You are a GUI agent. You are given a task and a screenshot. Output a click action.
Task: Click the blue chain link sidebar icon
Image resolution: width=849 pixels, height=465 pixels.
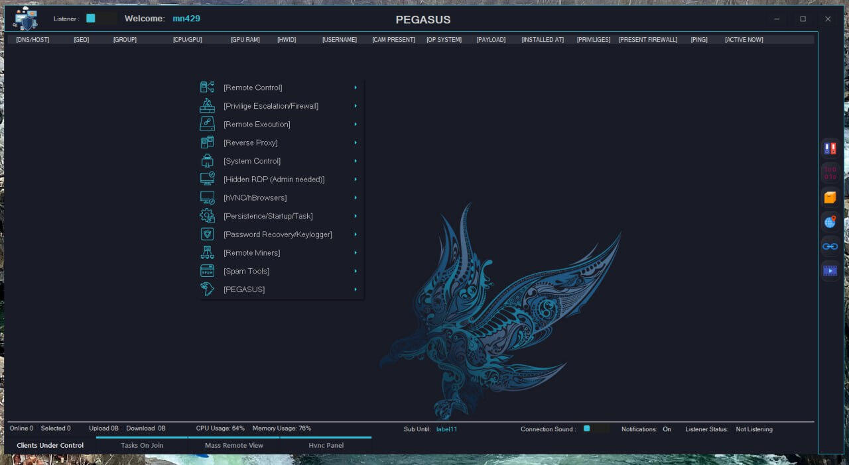click(x=830, y=246)
